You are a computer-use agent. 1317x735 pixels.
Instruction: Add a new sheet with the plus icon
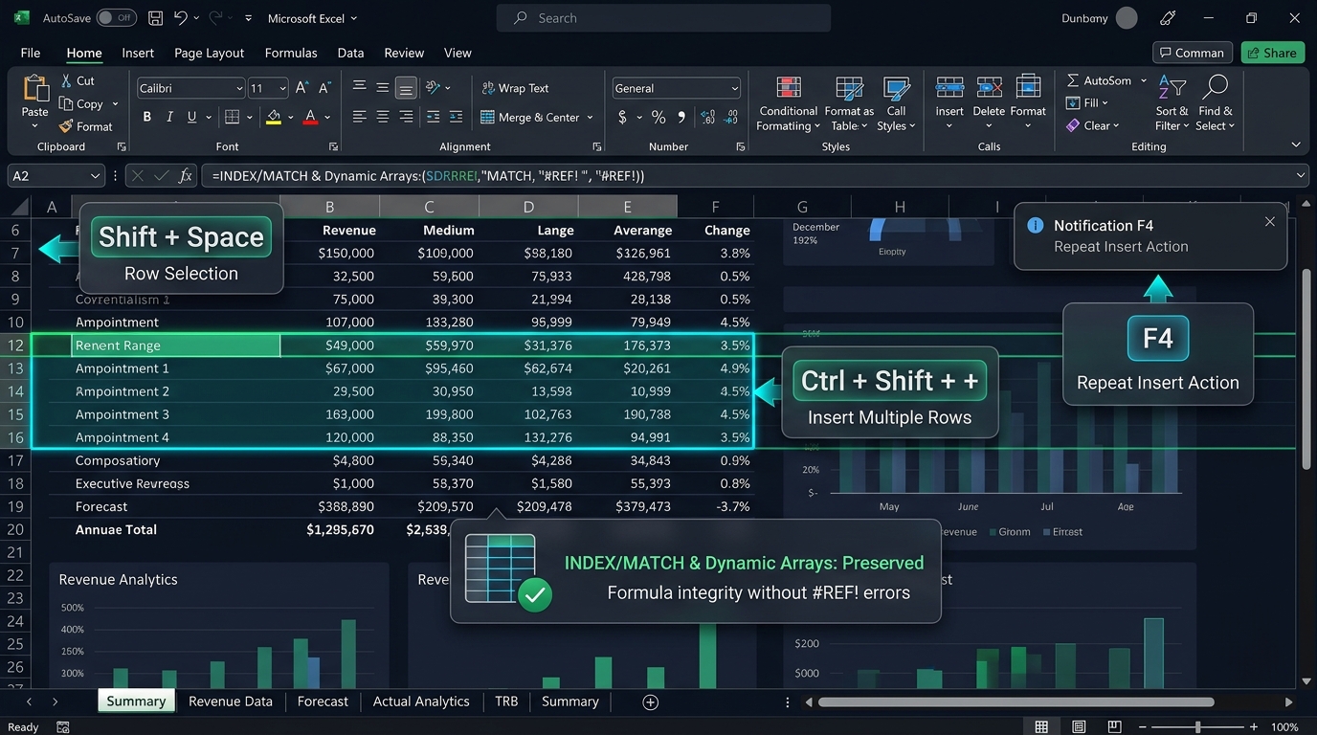pyautogui.click(x=651, y=702)
